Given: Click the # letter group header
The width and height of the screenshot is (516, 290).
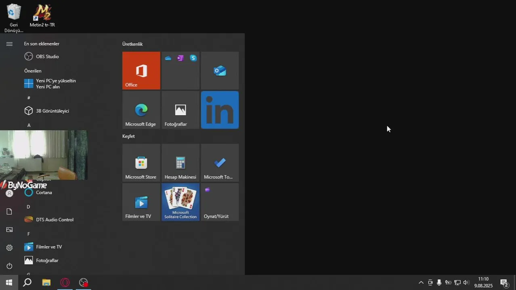Looking at the screenshot, I should click(x=29, y=98).
